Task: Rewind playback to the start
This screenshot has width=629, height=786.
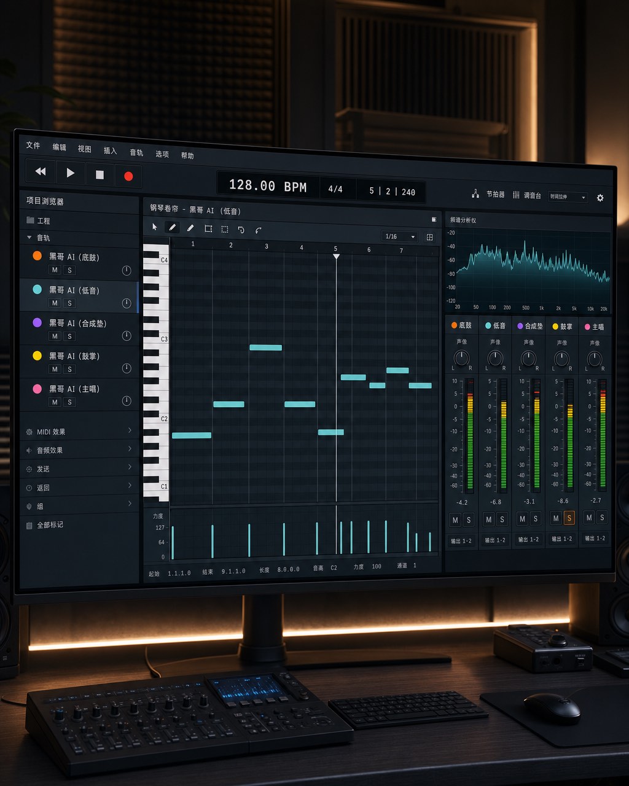Action: tap(41, 172)
